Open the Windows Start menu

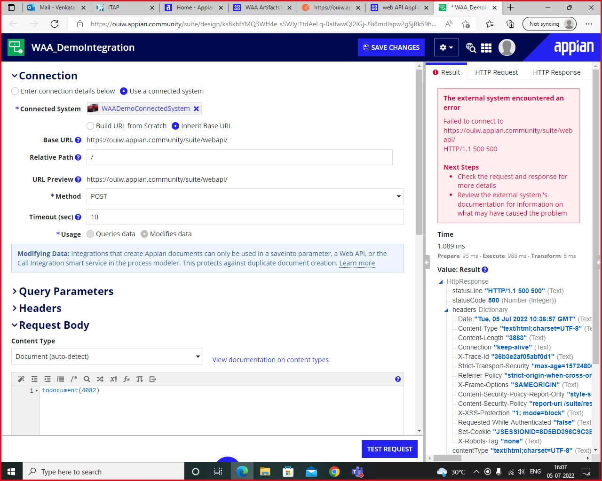(x=11, y=472)
